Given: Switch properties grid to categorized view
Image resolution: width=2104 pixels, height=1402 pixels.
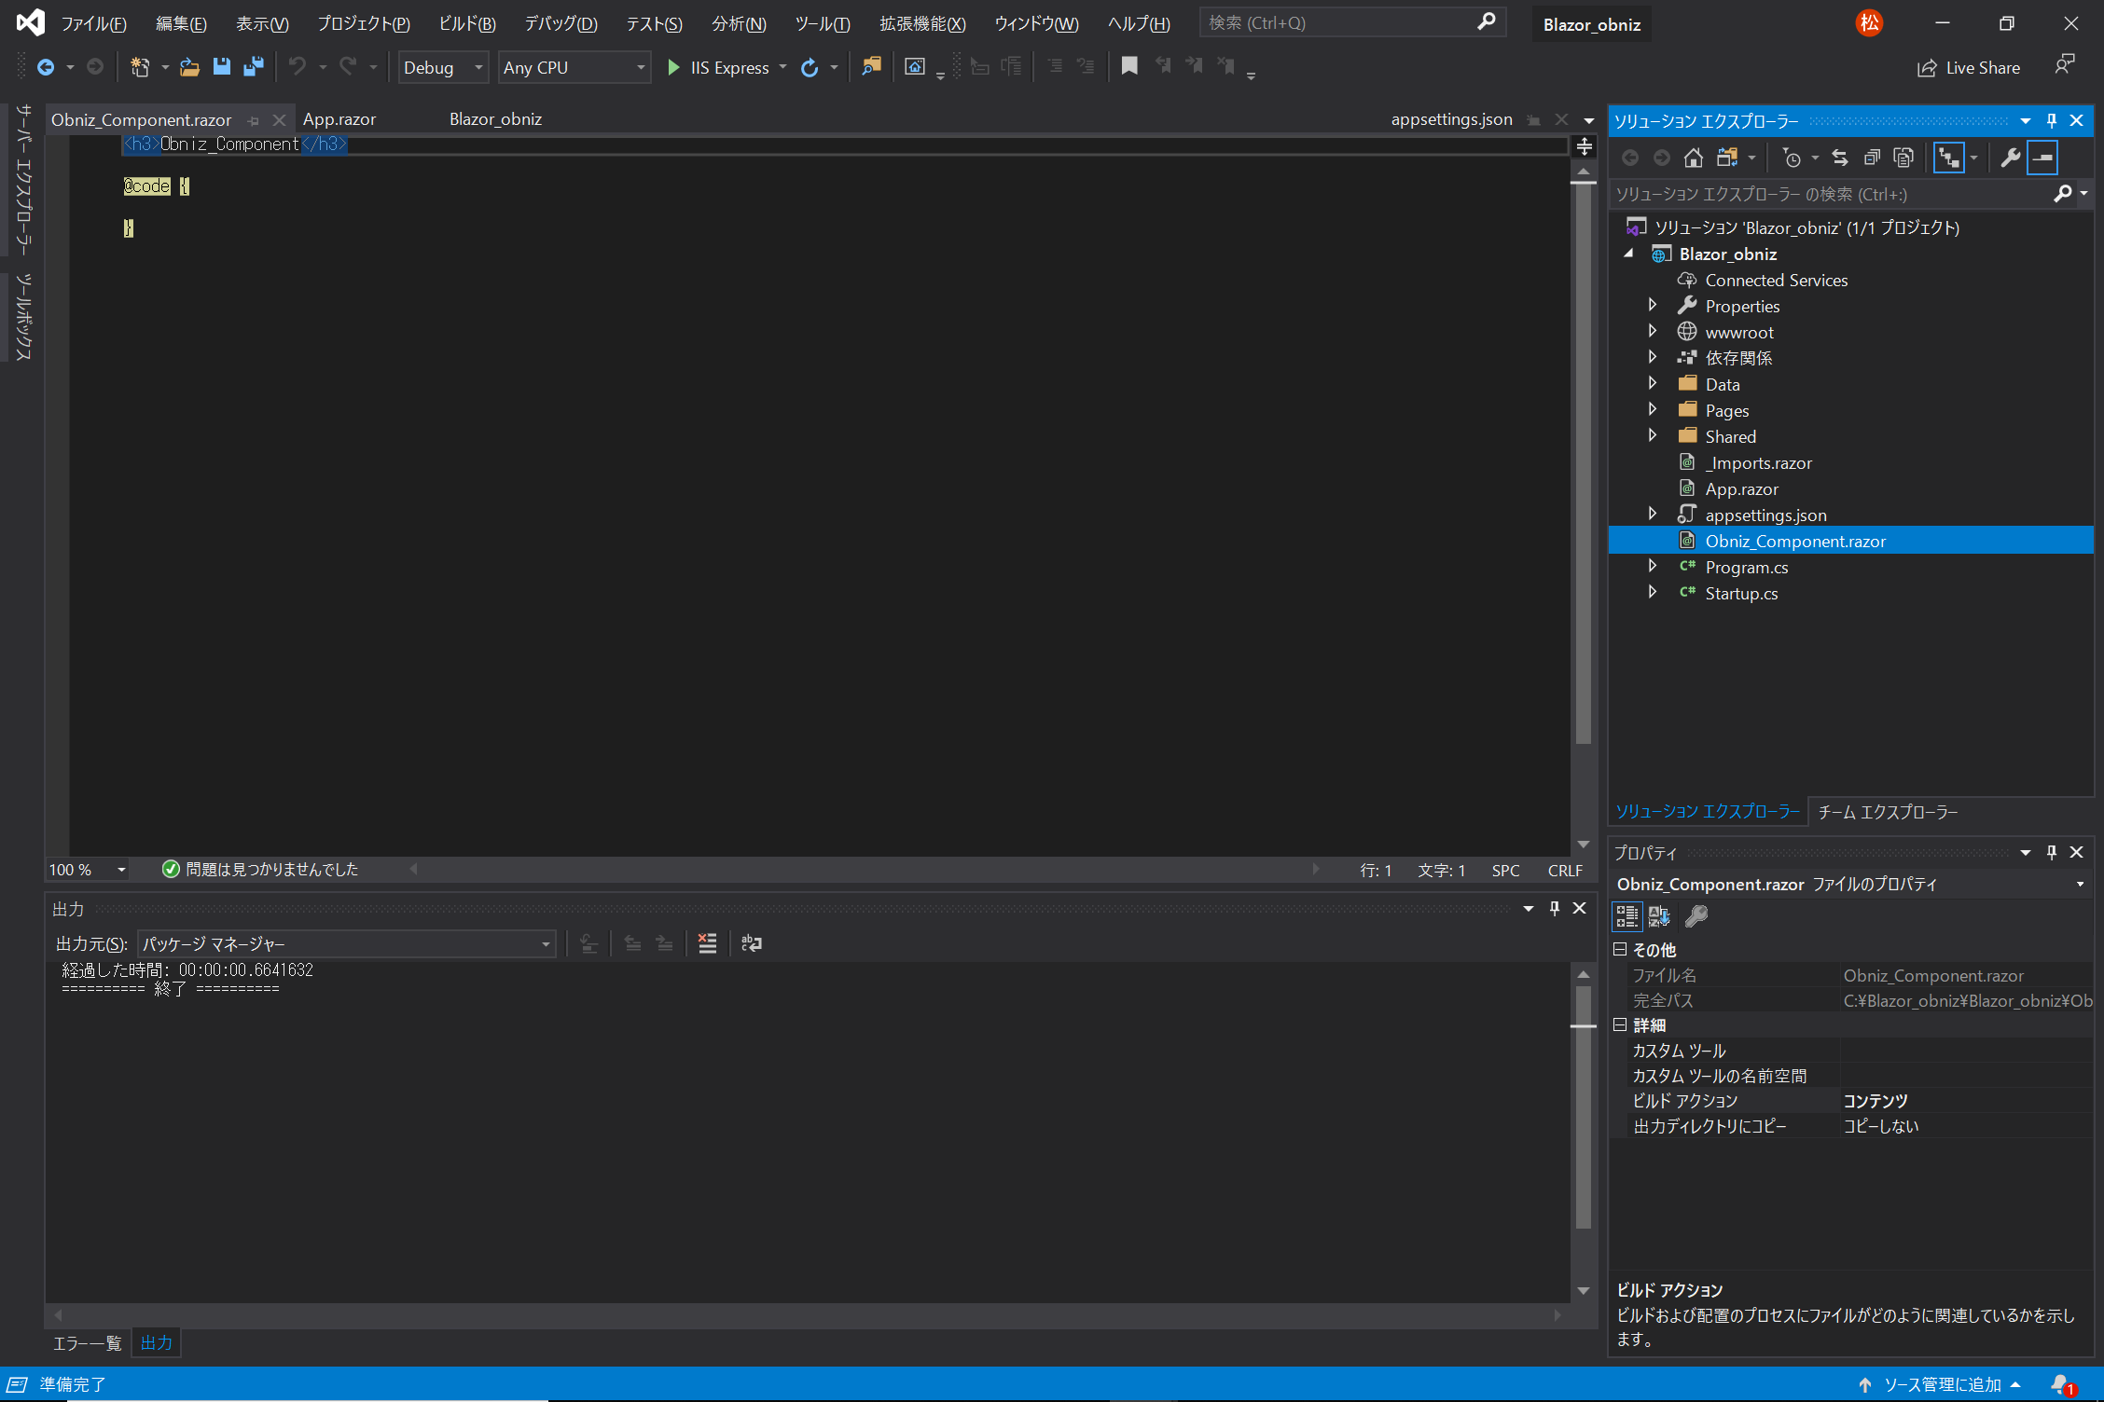Looking at the screenshot, I should pyautogui.click(x=1627, y=916).
